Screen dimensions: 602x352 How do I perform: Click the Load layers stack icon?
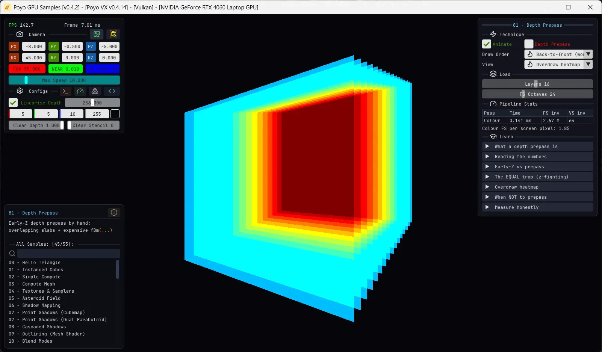pos(493,74)
